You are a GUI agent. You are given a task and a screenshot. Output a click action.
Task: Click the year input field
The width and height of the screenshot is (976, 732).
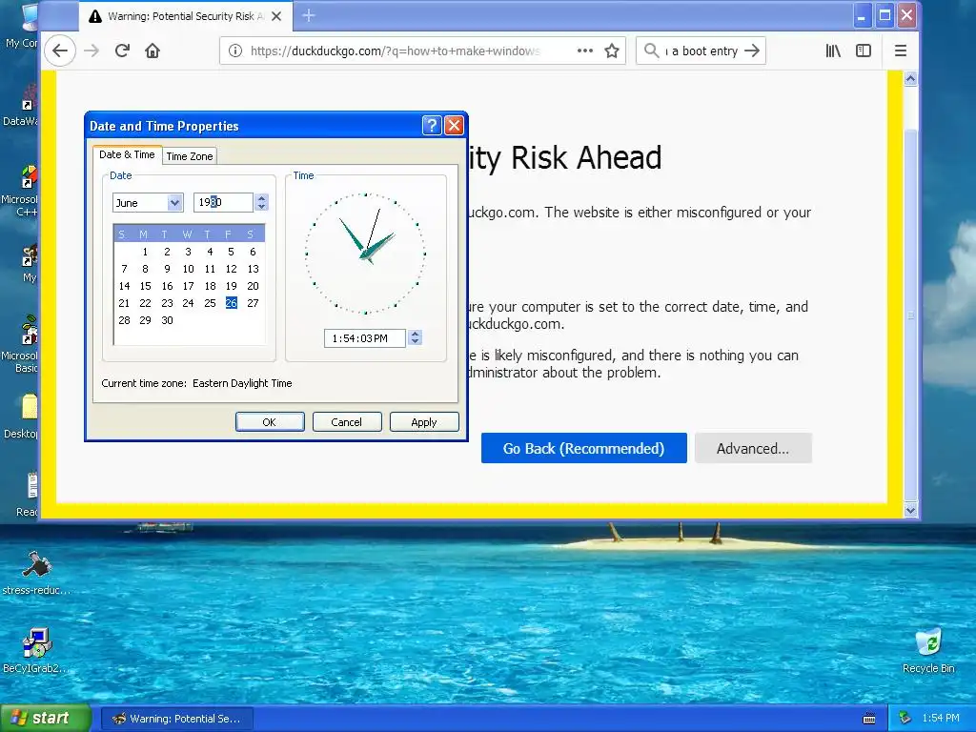223,202
